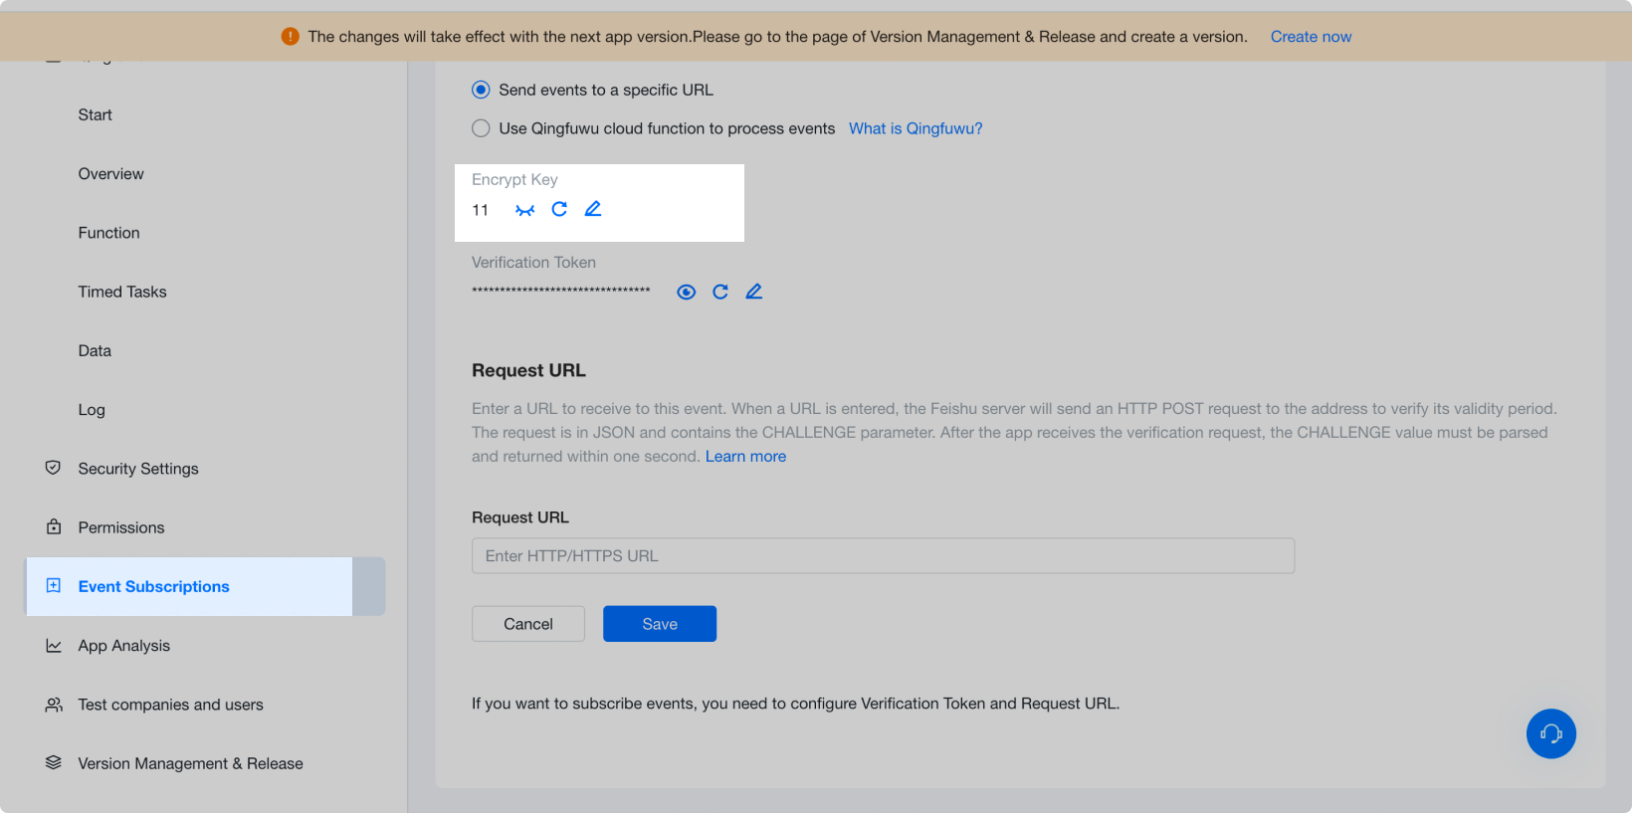Select Send events to a specific URL
This screenshot has width=1632, height=814.
482,90
